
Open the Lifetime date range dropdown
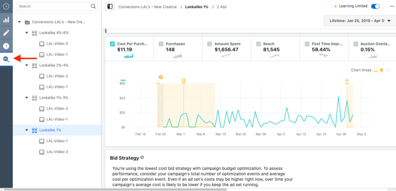click(360, 21)
